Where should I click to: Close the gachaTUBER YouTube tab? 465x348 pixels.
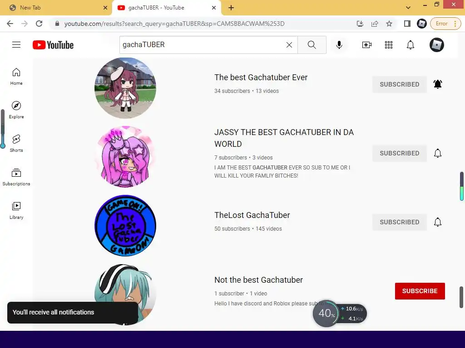click(214, 8)
